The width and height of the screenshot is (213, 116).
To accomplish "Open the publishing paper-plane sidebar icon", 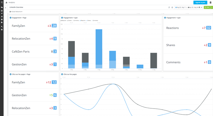I will coord(2,13).
